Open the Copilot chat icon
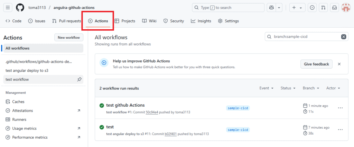Image resolution: width=354 pixels, height=147 pixels. tap(271, 8)
